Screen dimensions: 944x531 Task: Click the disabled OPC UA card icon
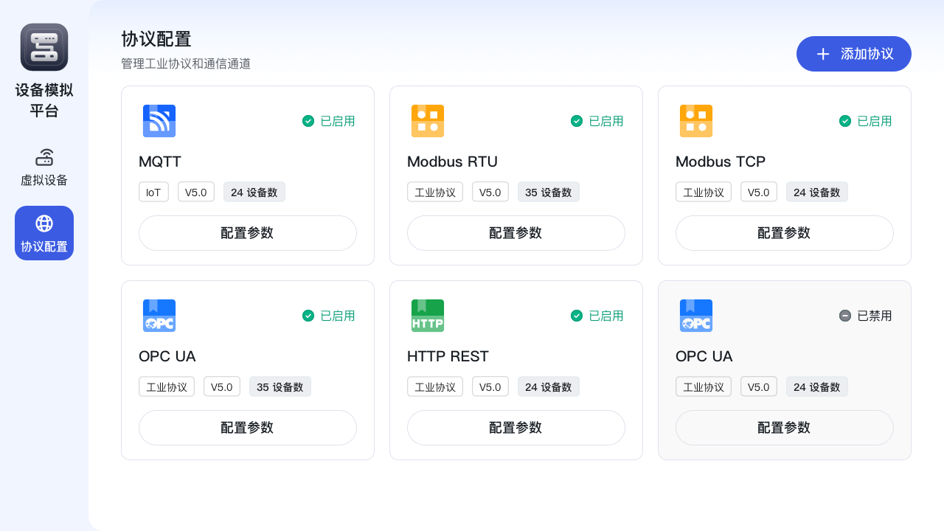[696, 316]
